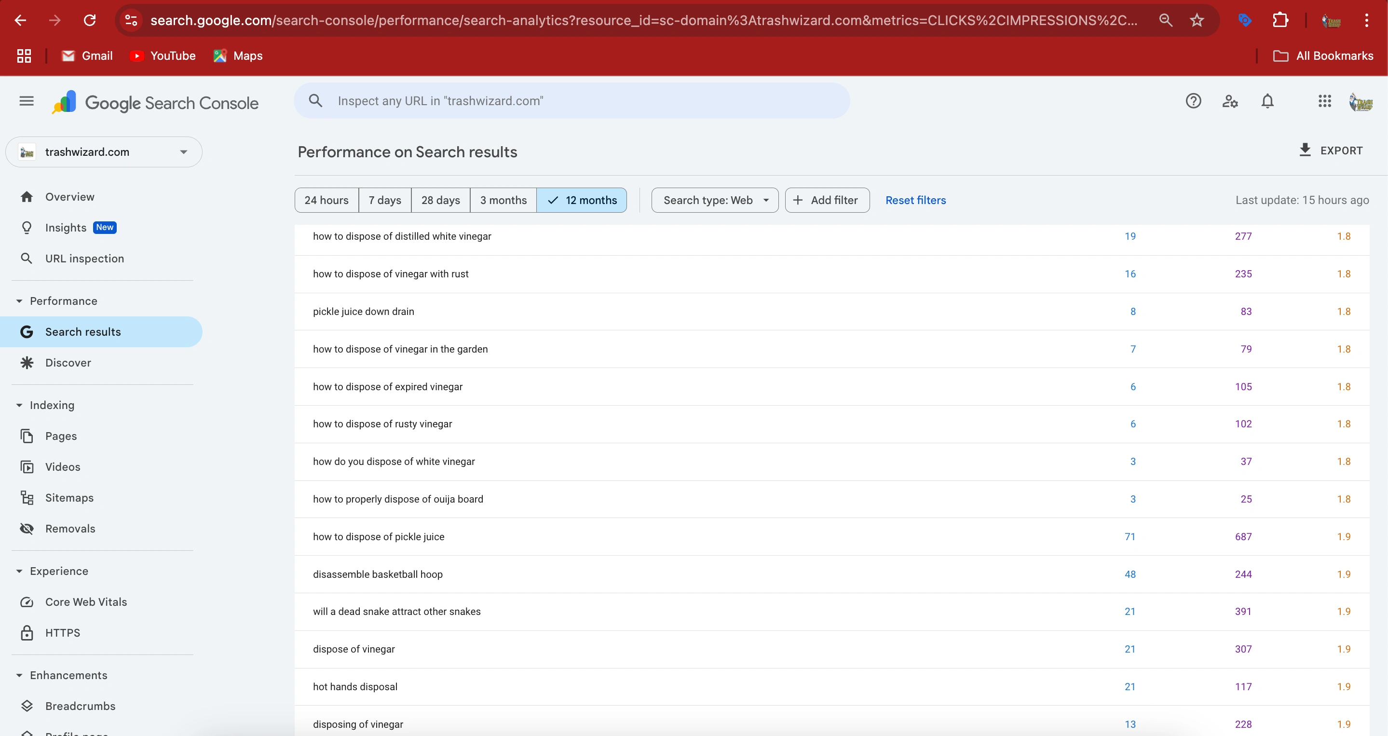
Task: Select the 28 days date range
Action: click(x=440, y=201)
